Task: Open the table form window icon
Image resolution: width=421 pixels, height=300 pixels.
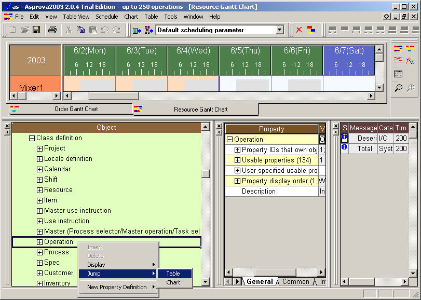Action: [398, 74]
